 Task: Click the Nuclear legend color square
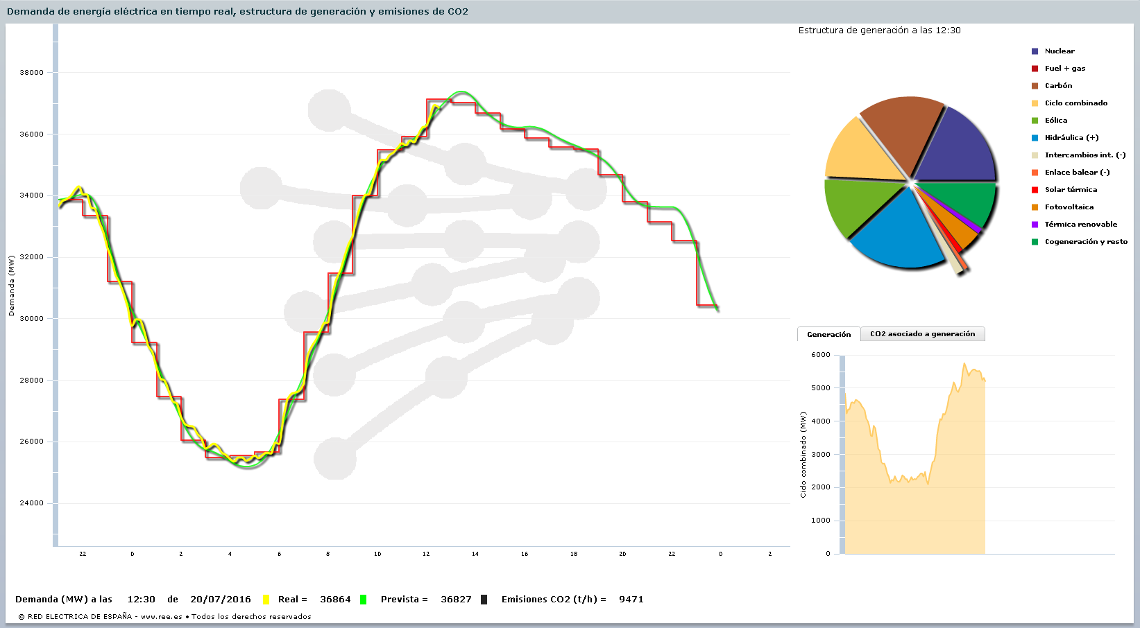click(x=1035, y=51)
